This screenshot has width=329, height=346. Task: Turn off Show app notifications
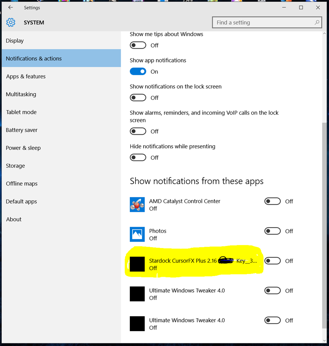(x=138, y=72)
